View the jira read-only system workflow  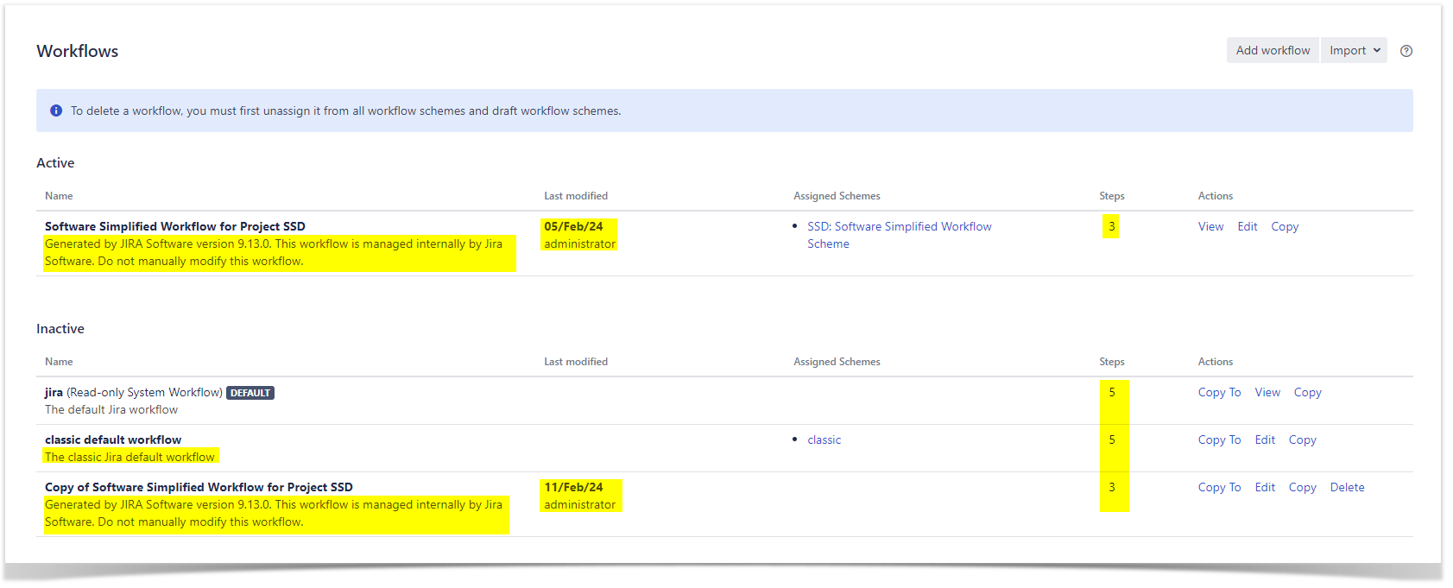[x=1267, y=393]
